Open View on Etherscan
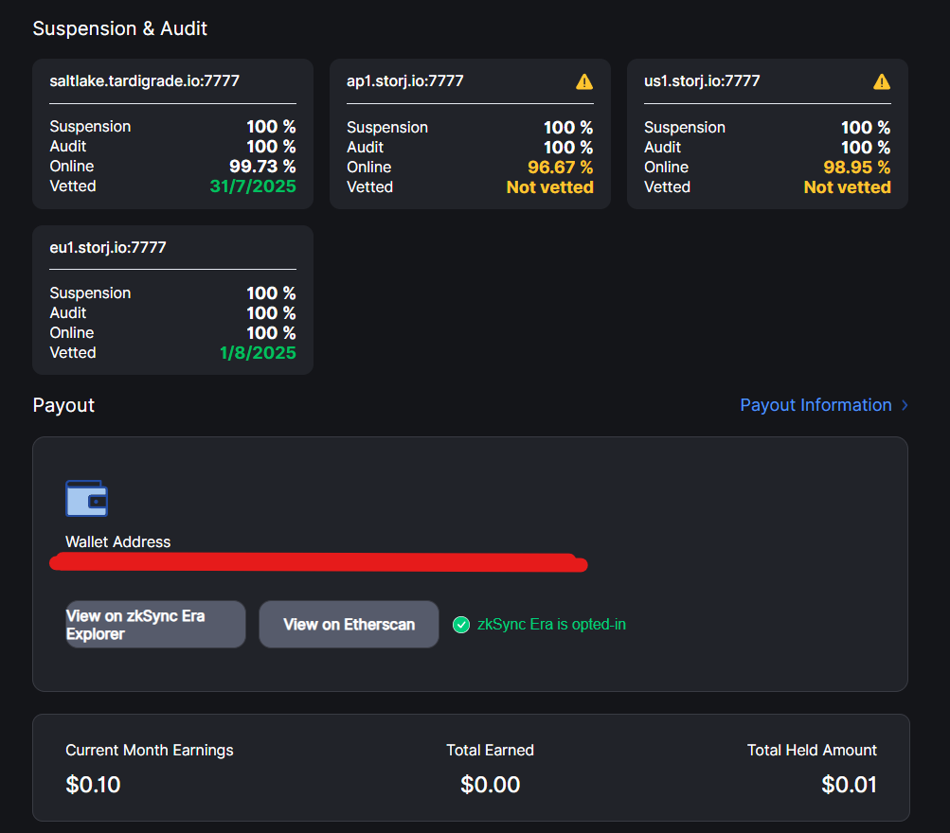This screenshot has width=950, height=833. point(349,624)
